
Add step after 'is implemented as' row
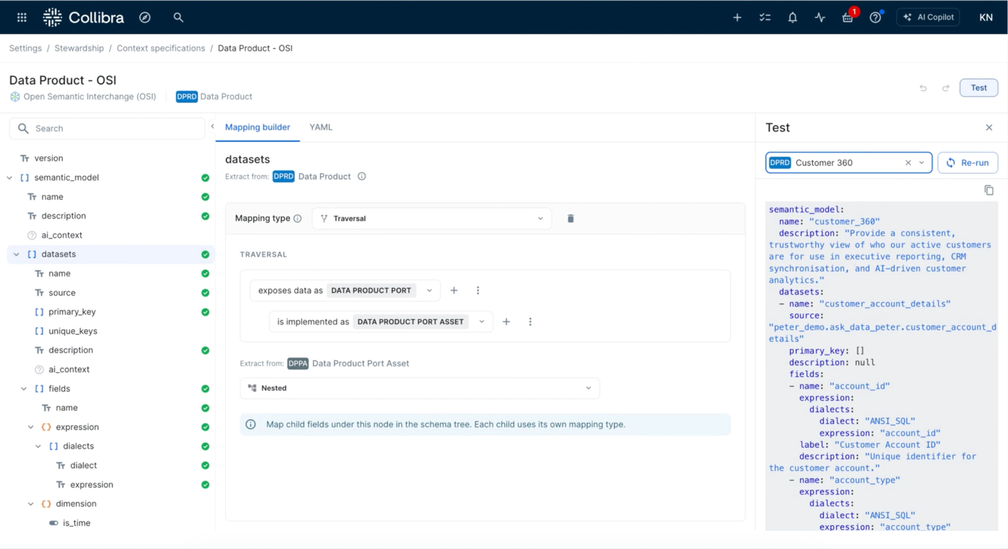tap(506, 322)
